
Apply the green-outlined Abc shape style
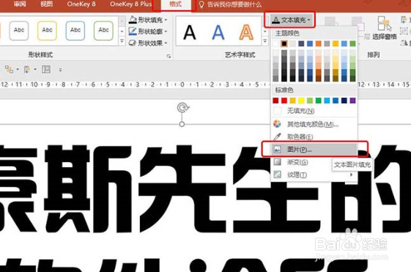click(103, 31)
